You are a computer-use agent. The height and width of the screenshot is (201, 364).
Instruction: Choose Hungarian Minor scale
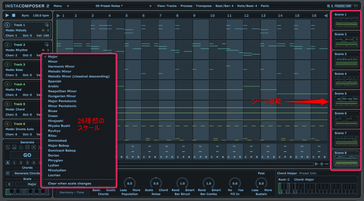62,96
